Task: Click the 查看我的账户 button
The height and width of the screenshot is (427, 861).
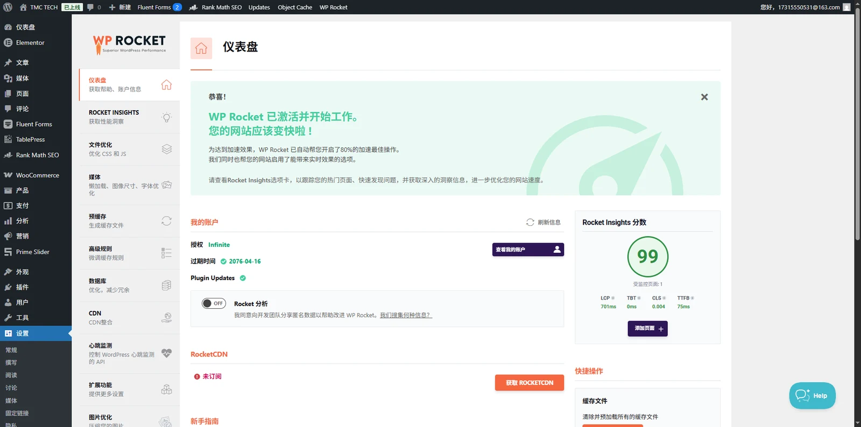Action: (528, 250)
